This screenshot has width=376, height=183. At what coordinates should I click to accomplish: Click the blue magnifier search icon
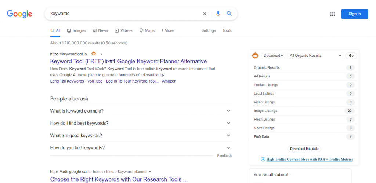(x=229, y=14)
